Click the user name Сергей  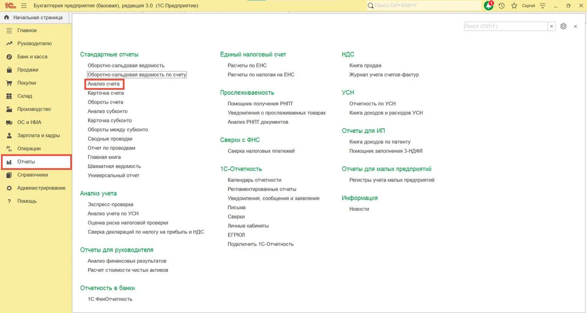(529, 5)
